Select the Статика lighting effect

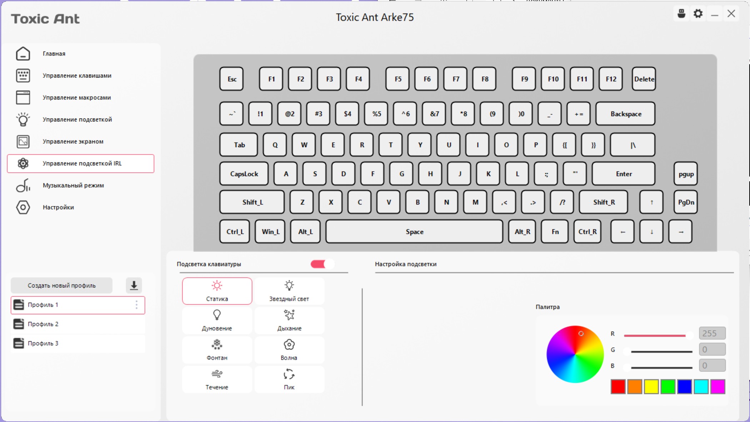tap(217, 291)
